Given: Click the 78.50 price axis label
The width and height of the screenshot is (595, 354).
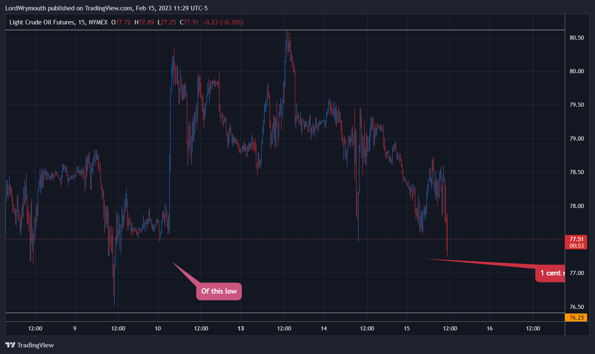Looking at the screenshot, I should (576, 172).
